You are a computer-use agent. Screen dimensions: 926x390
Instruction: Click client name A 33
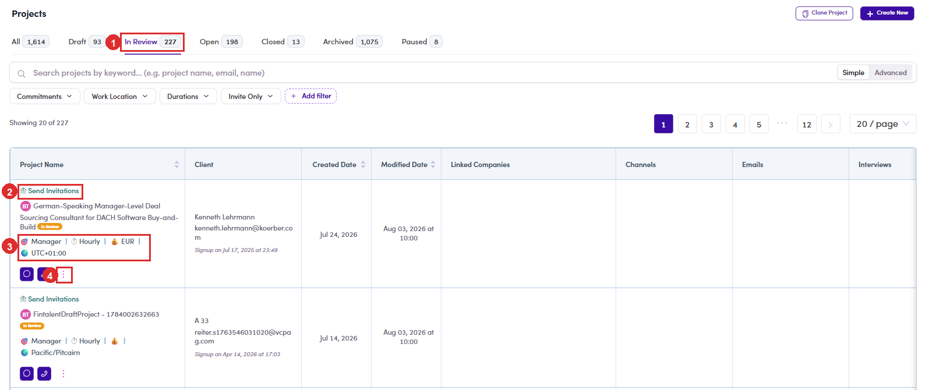(202, 321)
